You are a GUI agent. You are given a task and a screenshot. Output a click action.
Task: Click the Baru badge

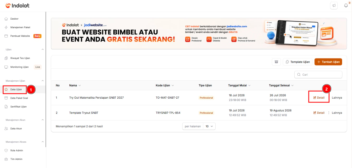[37, 36]
